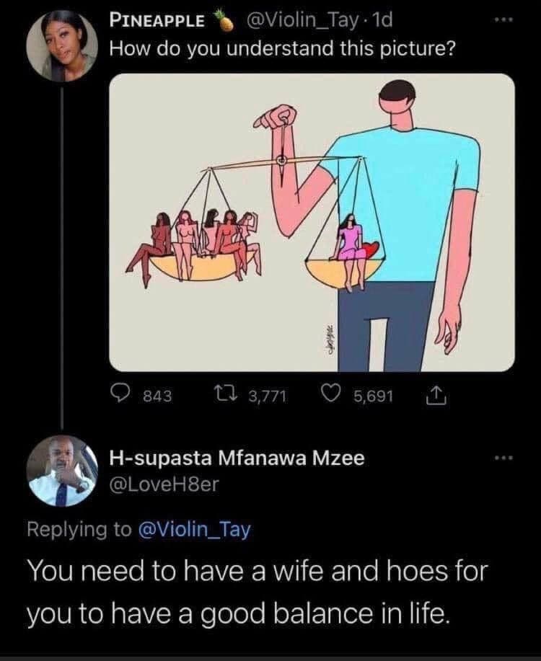
Task: Click the 5,691 likes count
Action: tap(374, 396)
